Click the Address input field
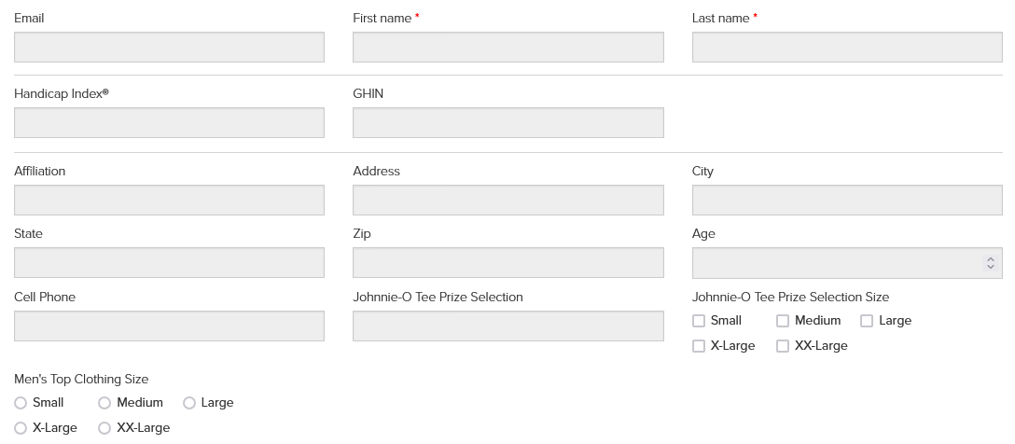Image resolution: width=1015 pixels, height=444 pixels. coord(507,201)
